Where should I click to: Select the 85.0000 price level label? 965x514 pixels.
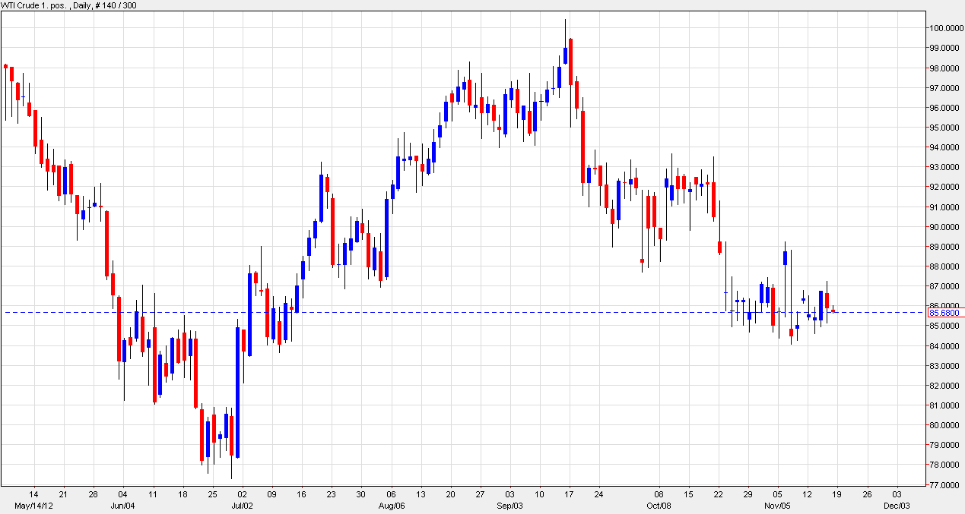[944, 326]
